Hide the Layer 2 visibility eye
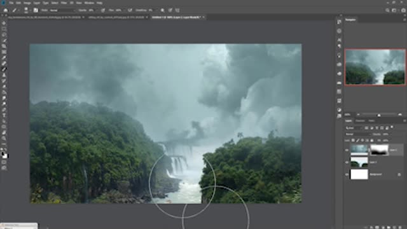 coord(347,150)
